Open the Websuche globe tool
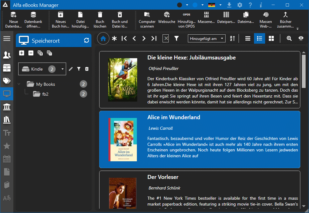 [167, 15]
